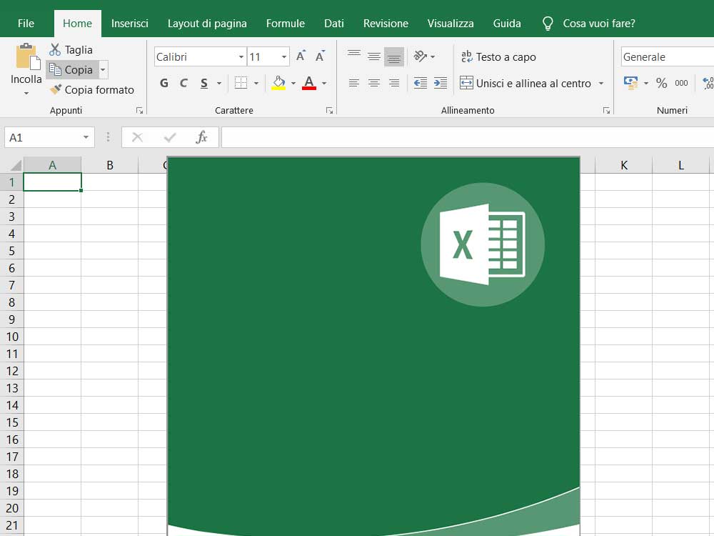Align text left
This screenshot has height=536, width=714.
tap(354, 83)
